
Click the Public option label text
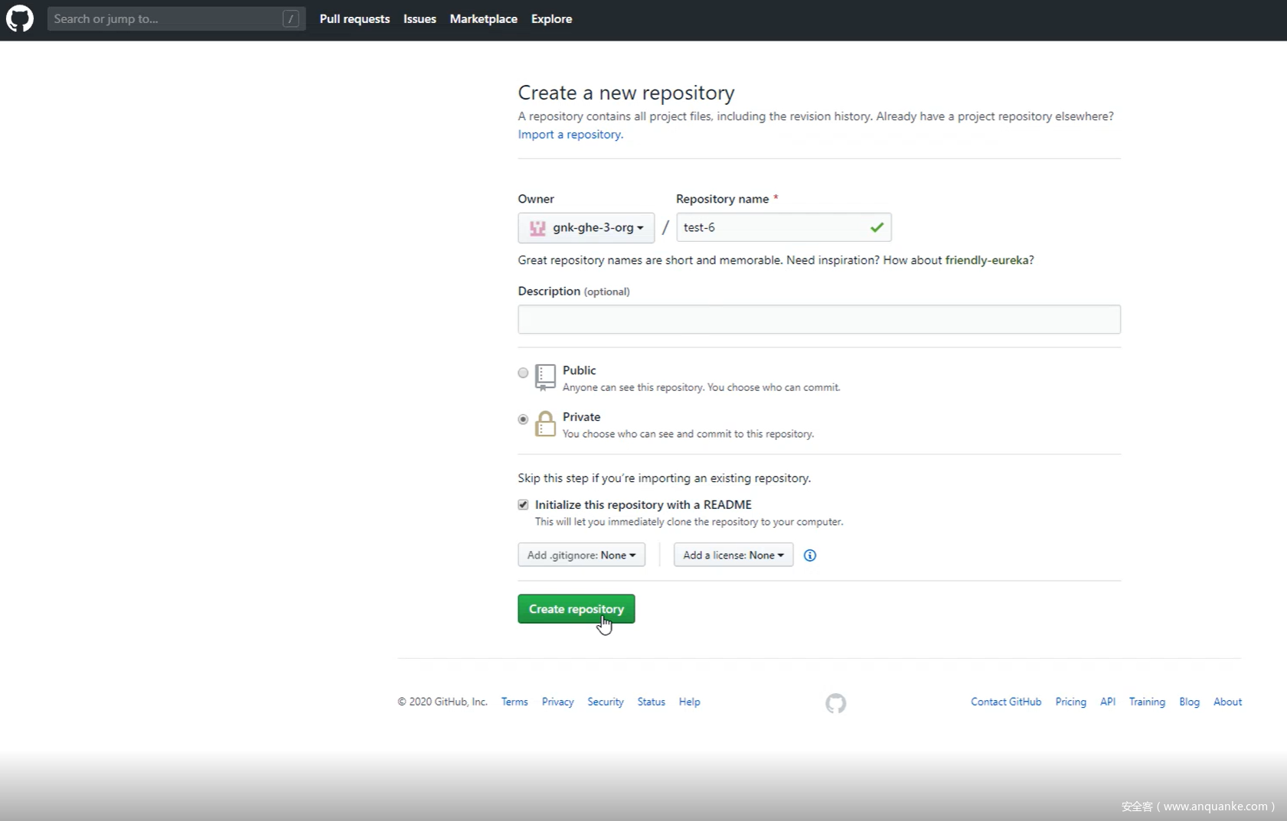pos(579,370)
